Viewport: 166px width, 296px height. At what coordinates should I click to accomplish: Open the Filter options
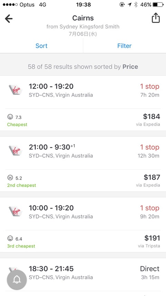coord(124,46)
